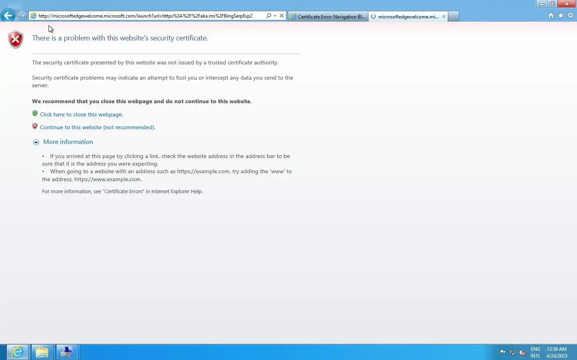Click the Action Center flag tray icon

[502, 352]
